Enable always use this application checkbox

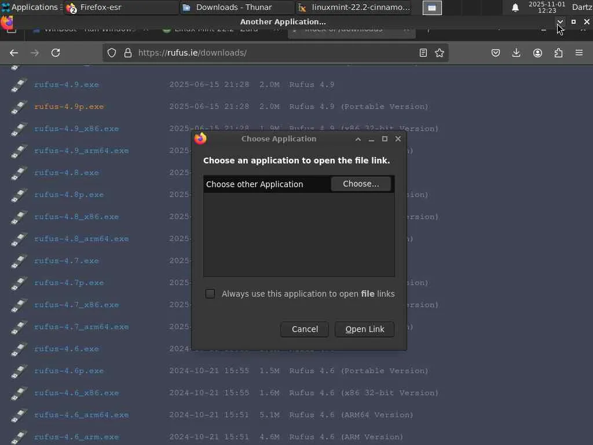tap(210, 294)
